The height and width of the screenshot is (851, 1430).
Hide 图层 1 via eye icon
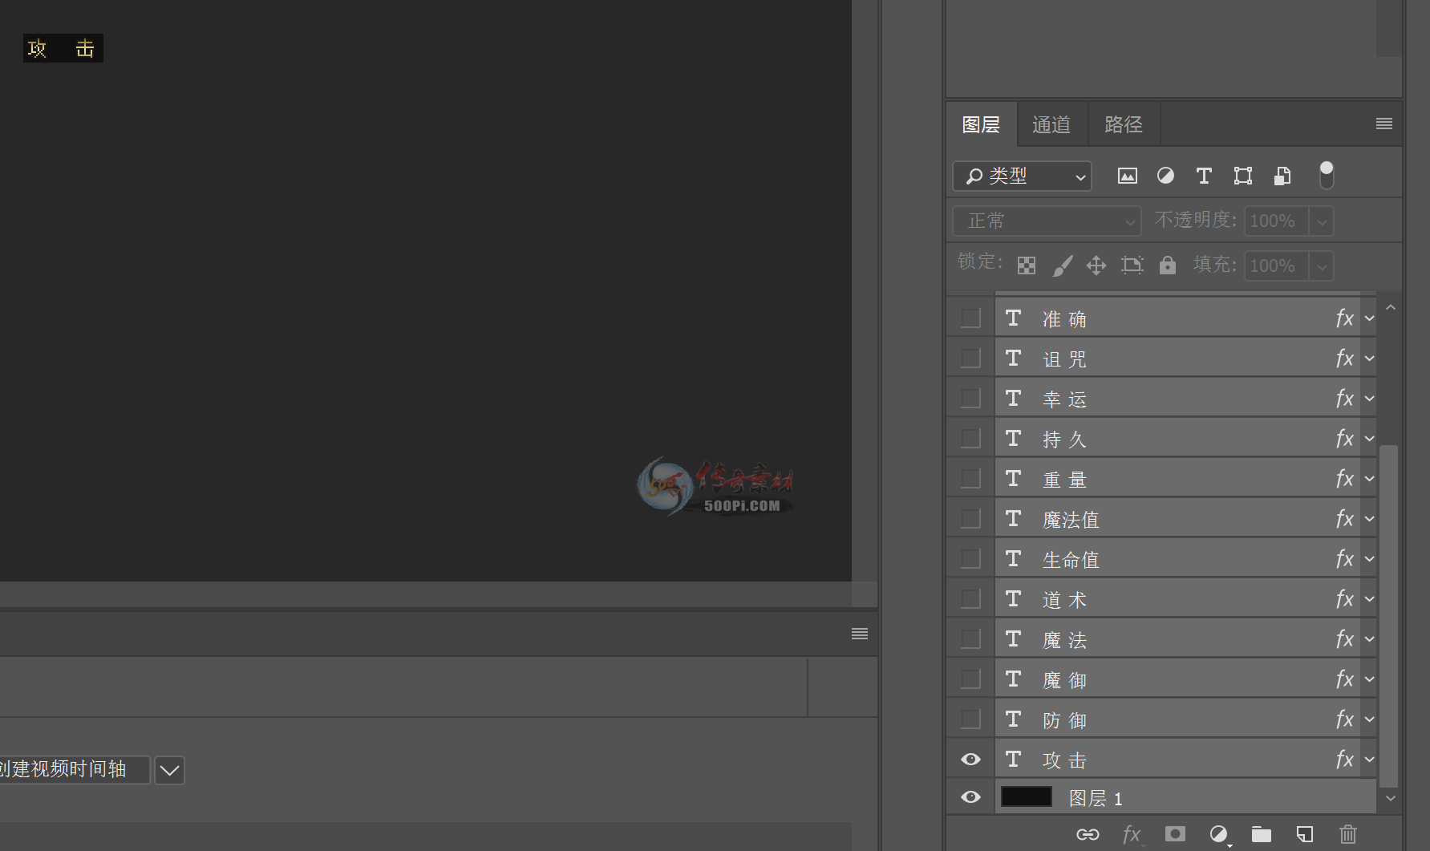[x=970, y=797]
